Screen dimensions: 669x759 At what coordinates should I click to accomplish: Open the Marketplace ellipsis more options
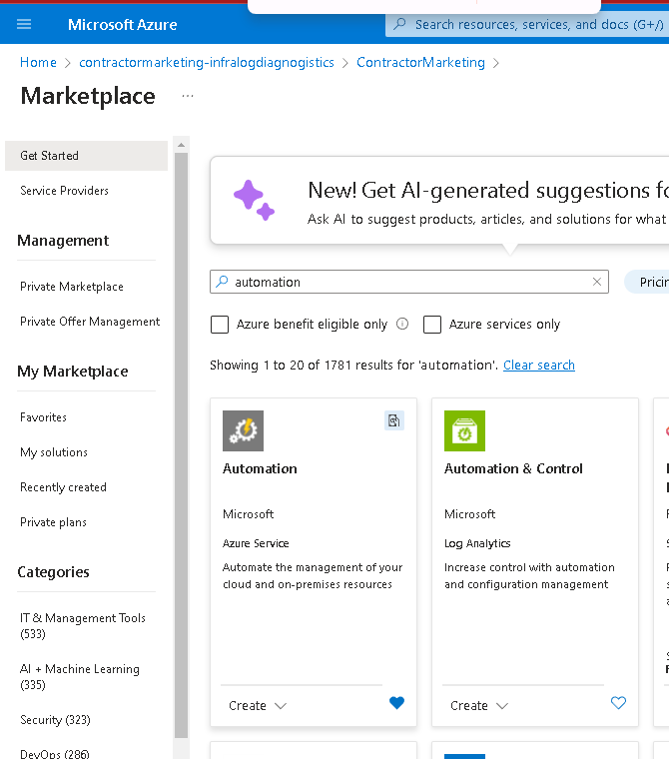188,96
